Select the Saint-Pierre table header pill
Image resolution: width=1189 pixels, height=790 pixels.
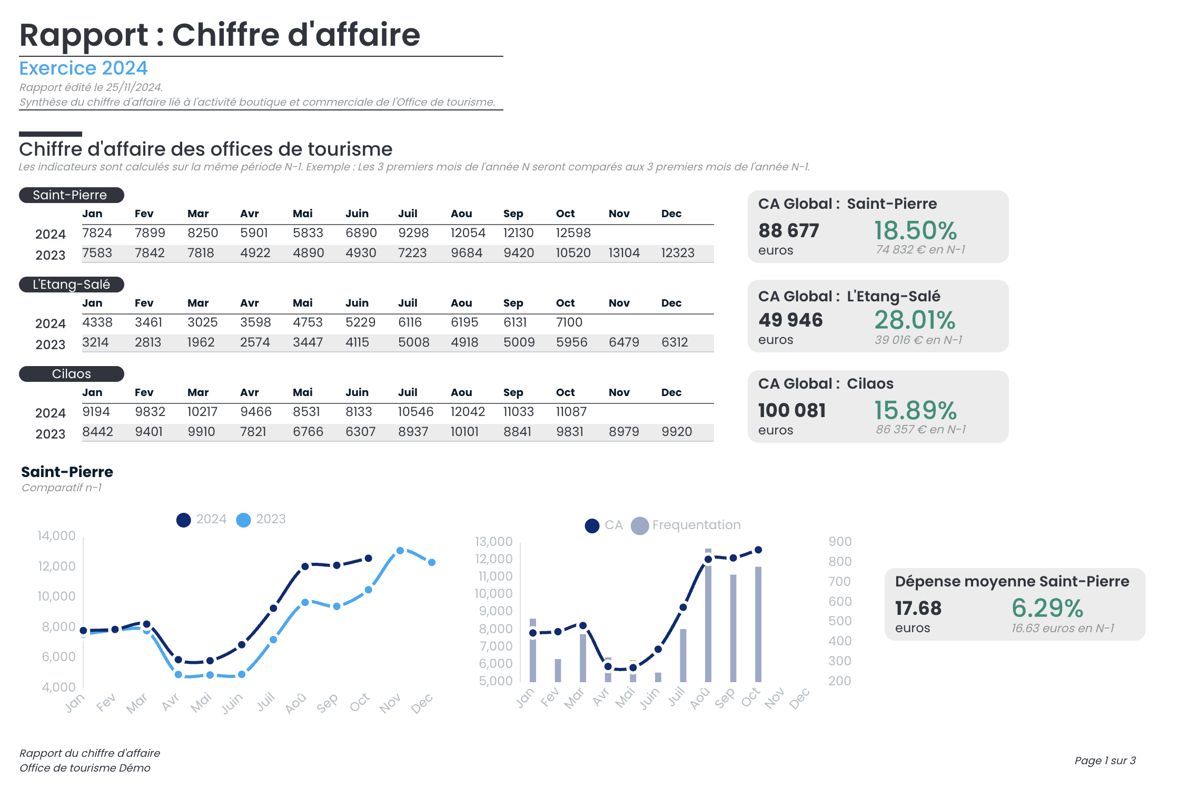point(72,195)
